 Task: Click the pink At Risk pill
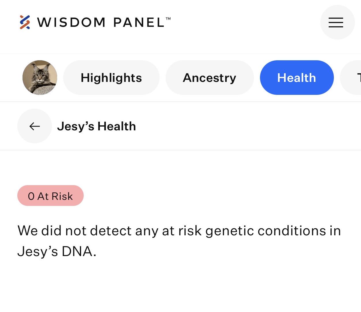(x=50, y=196)
